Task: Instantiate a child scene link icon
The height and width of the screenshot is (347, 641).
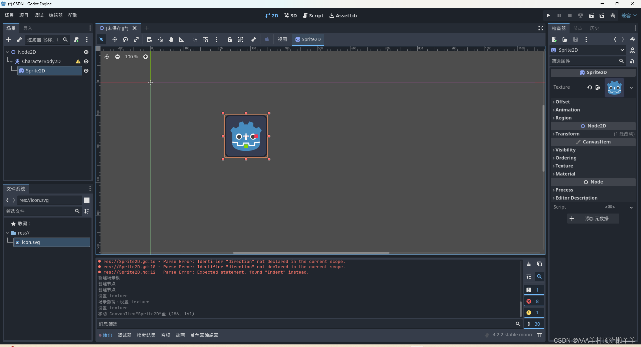Action: tap(19, 40)
